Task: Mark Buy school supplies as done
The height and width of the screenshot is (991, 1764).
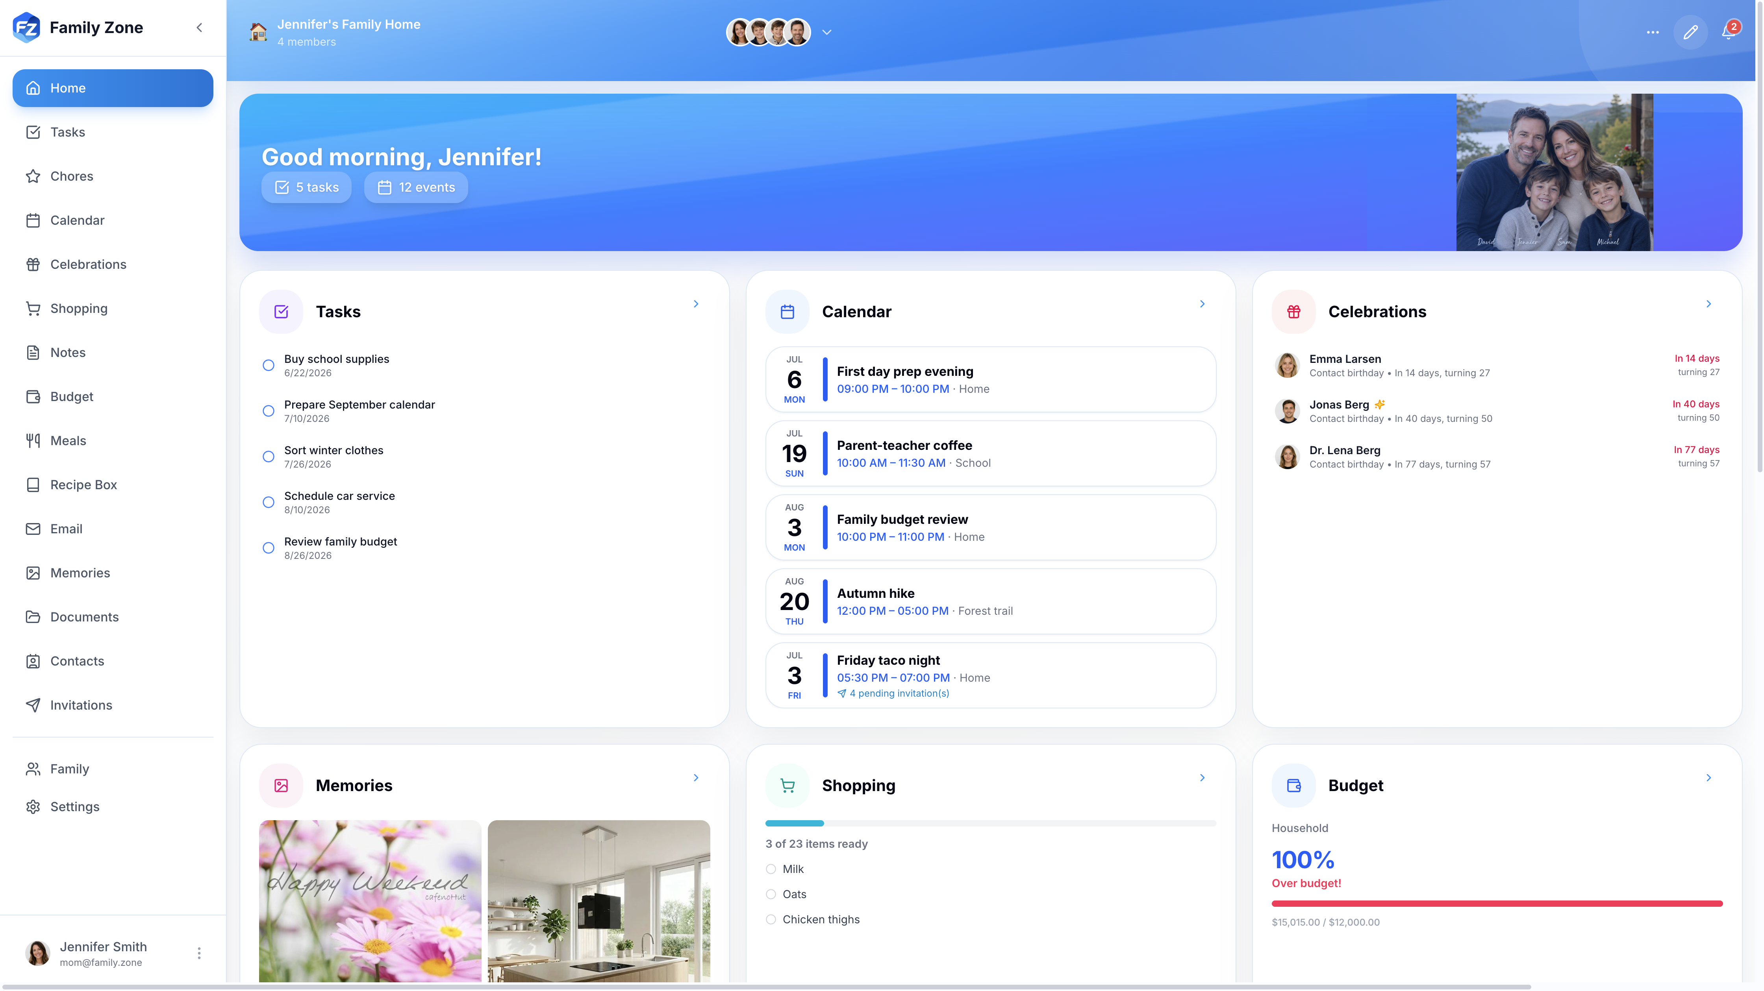Action: (269, 366)
